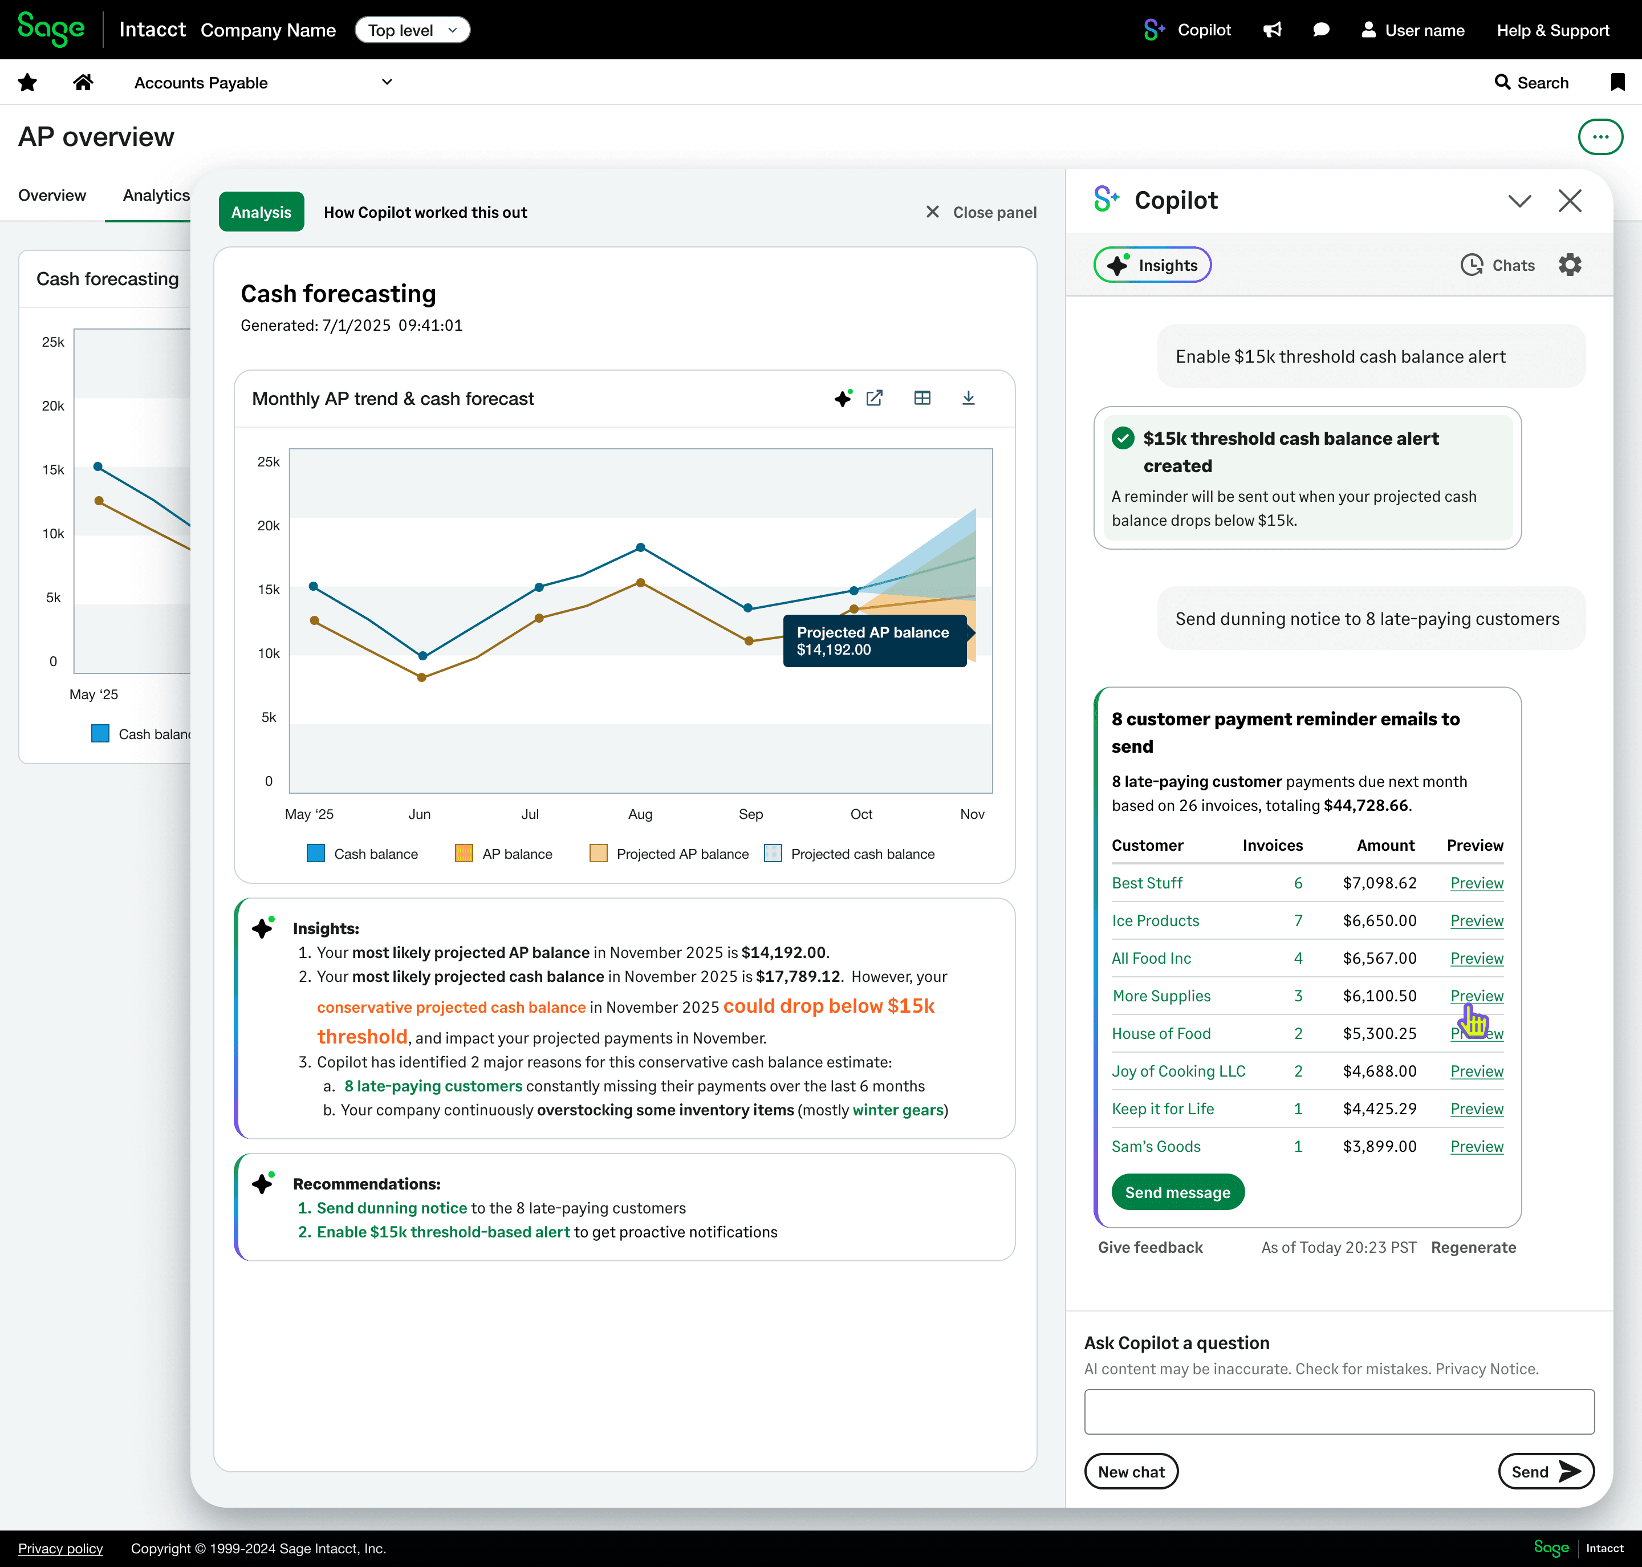The height and width of the screenshot is (1567, 1642).
Task: Toggle the Projected AP balance legend
Action: point(669,854)
